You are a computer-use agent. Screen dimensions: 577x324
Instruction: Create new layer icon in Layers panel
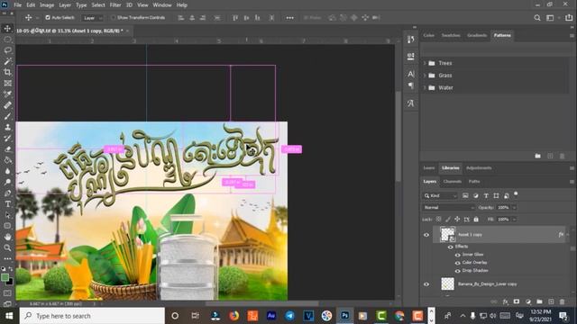click(551, 301)
